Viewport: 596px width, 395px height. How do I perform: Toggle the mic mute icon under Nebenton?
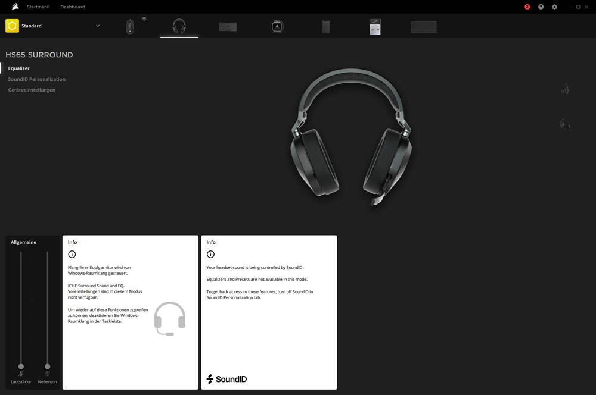48,374
